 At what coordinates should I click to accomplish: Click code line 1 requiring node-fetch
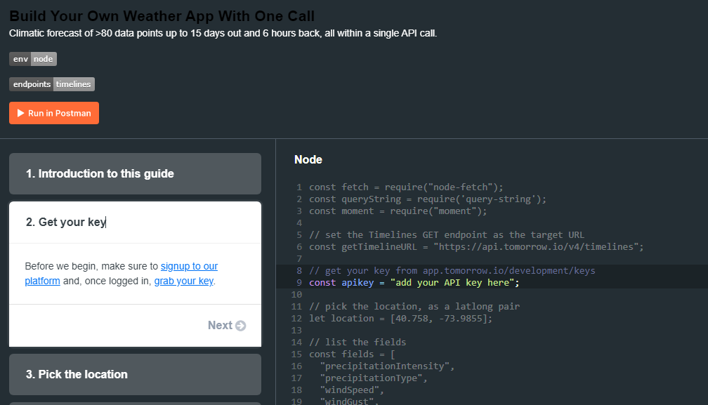(x=406, y=187)
